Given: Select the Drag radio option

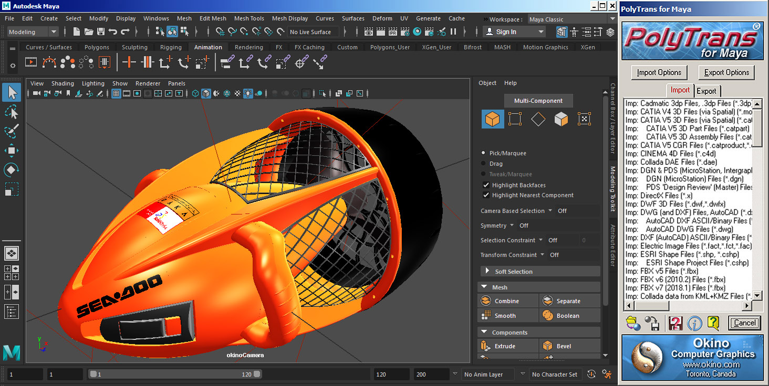Looking at the screenshot, I should click(483, 164).
